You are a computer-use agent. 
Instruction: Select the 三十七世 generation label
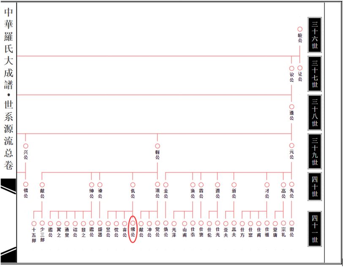point(315,74)
